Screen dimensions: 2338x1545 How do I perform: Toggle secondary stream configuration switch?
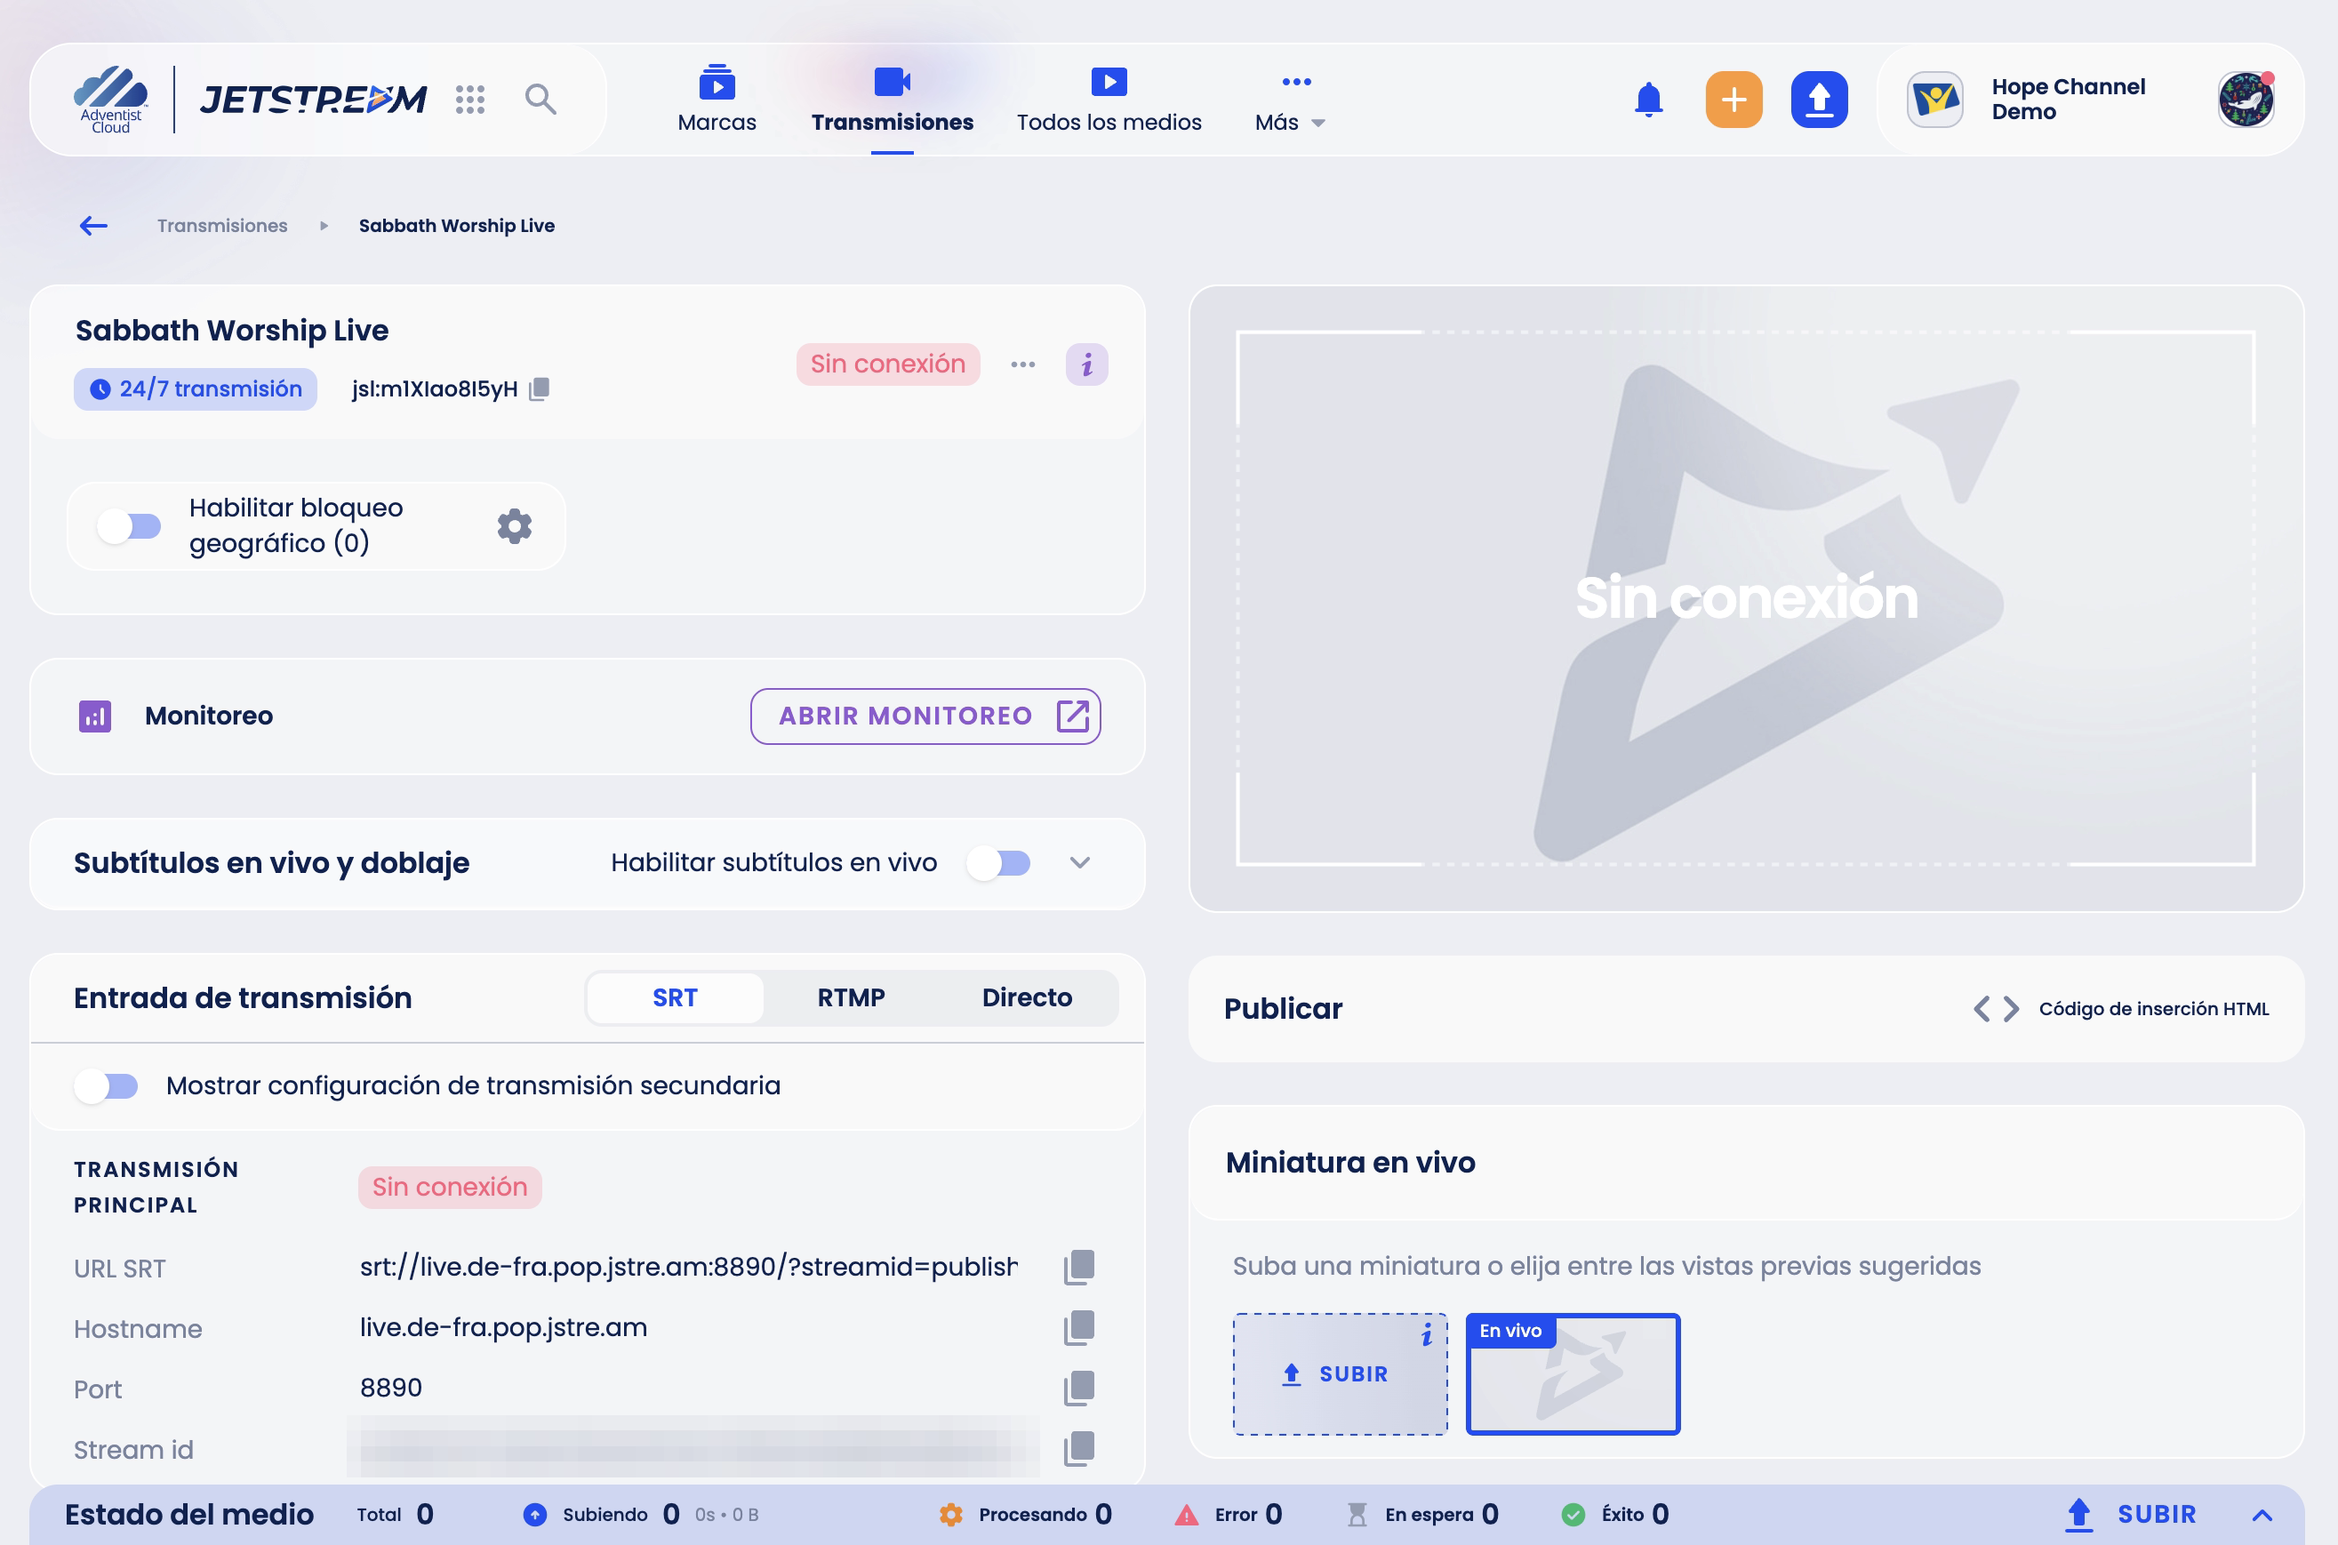pyautogui.click(x=107, y=1085)
